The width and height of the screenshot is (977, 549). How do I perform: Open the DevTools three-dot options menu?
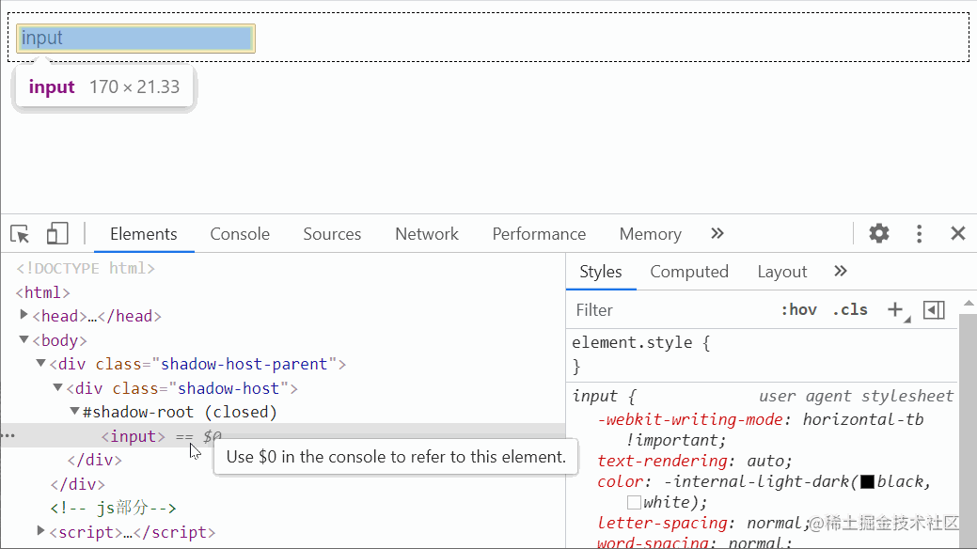tap(919, 234)
